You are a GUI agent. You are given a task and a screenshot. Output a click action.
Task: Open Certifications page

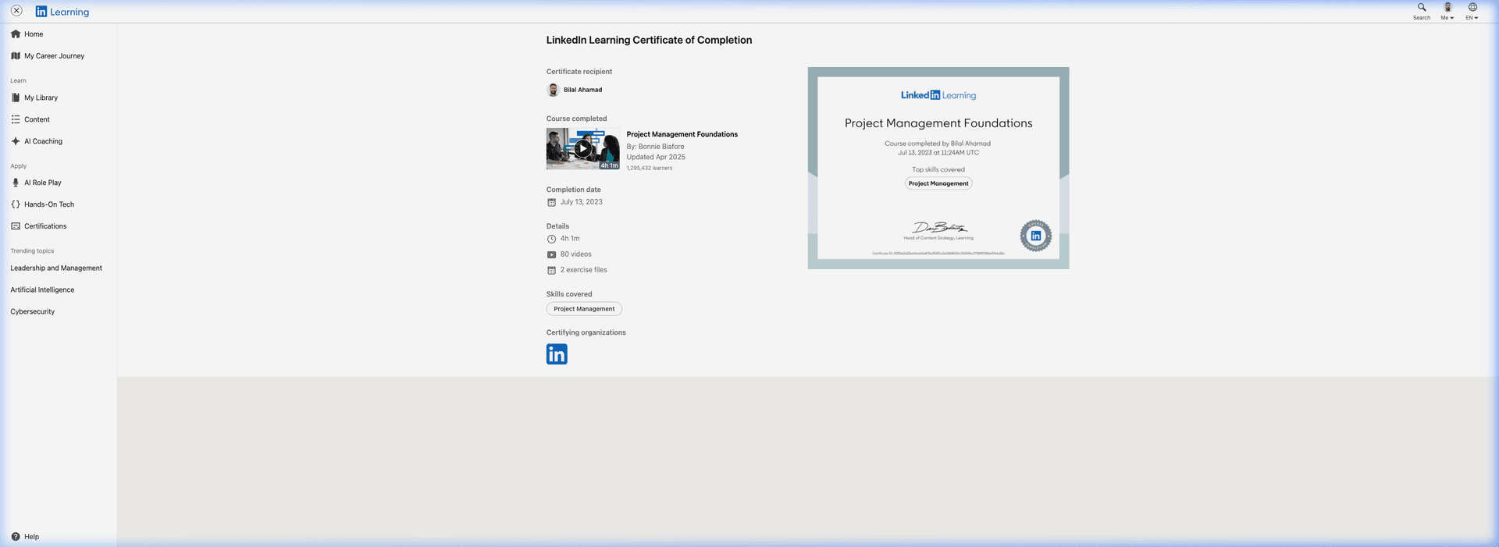pos(45,227)
